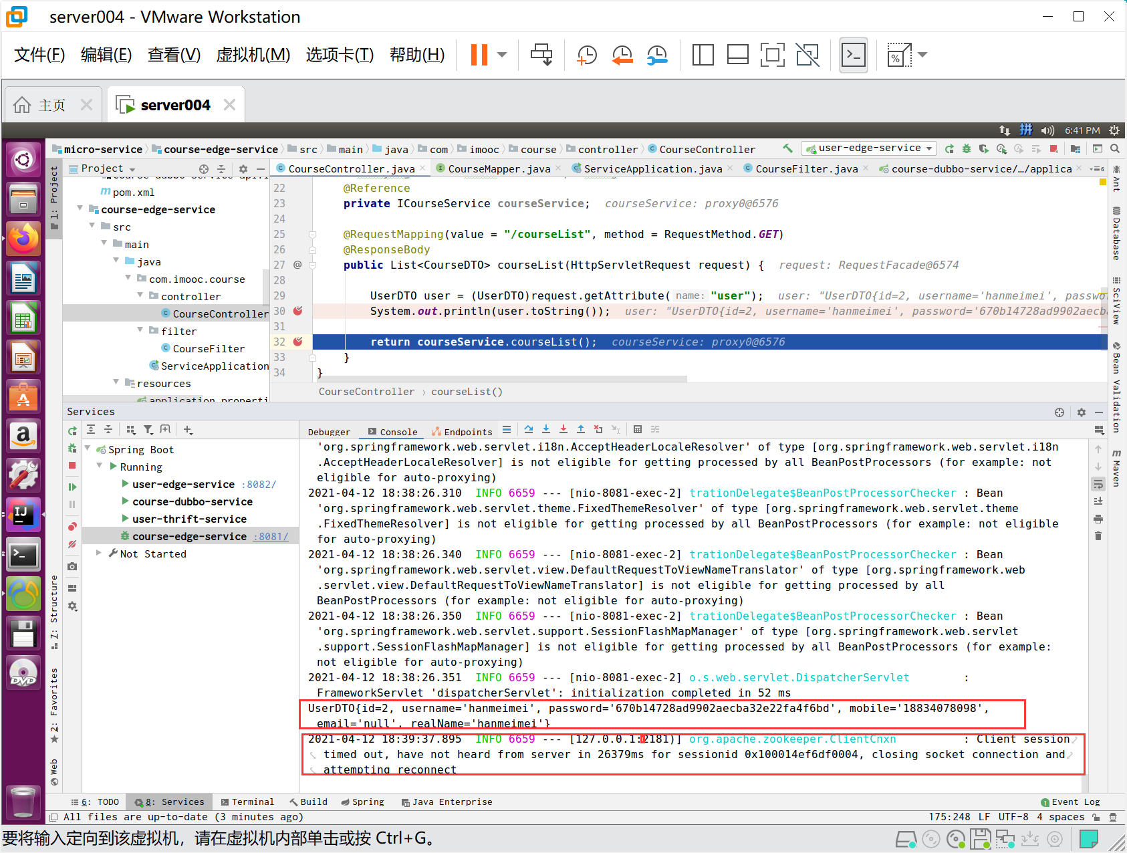The width and height of the screenshot is (1127, 853).
Task: Open Search Everywhere magnifier icon
Action: (x=1115, y=148)
